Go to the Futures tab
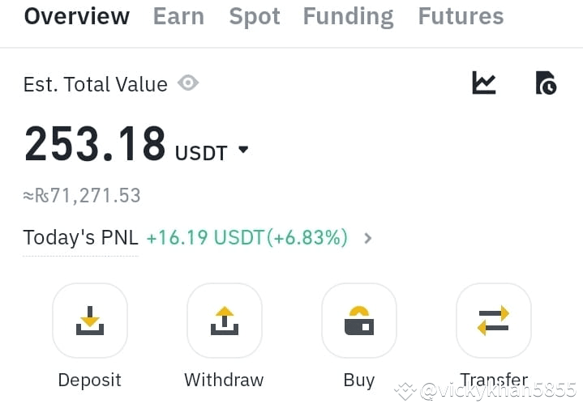This screenshot has width=583, height=408. 461,16
